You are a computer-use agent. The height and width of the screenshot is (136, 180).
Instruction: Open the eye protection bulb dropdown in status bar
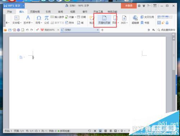[123, 131]
